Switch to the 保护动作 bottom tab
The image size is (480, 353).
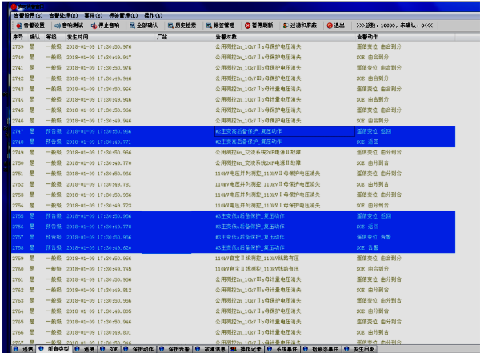[142, 349]
